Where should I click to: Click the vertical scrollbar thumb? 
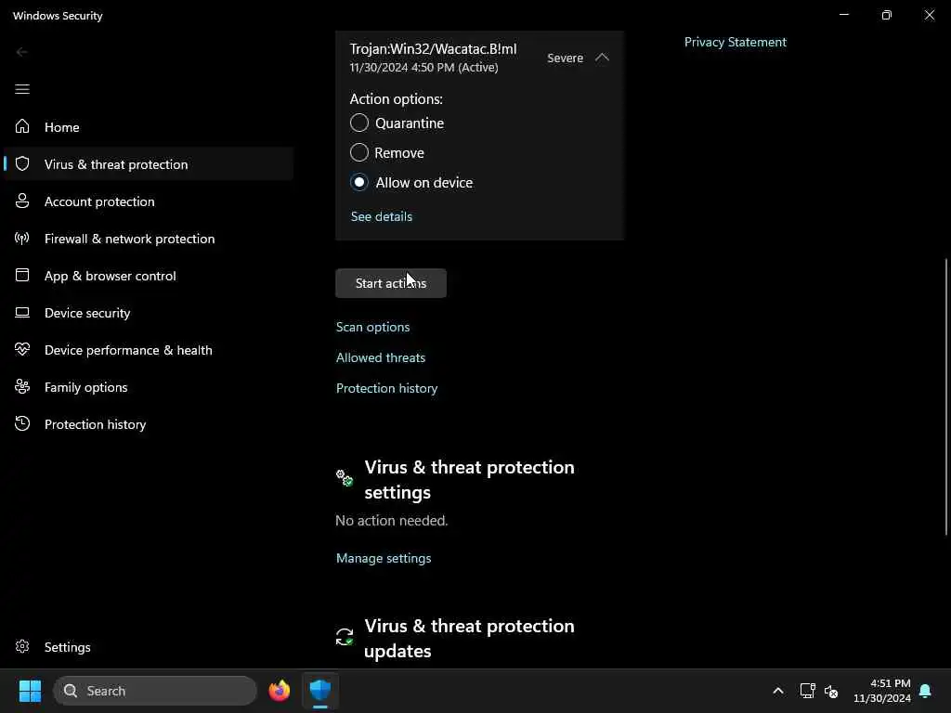tap(946, 396)
